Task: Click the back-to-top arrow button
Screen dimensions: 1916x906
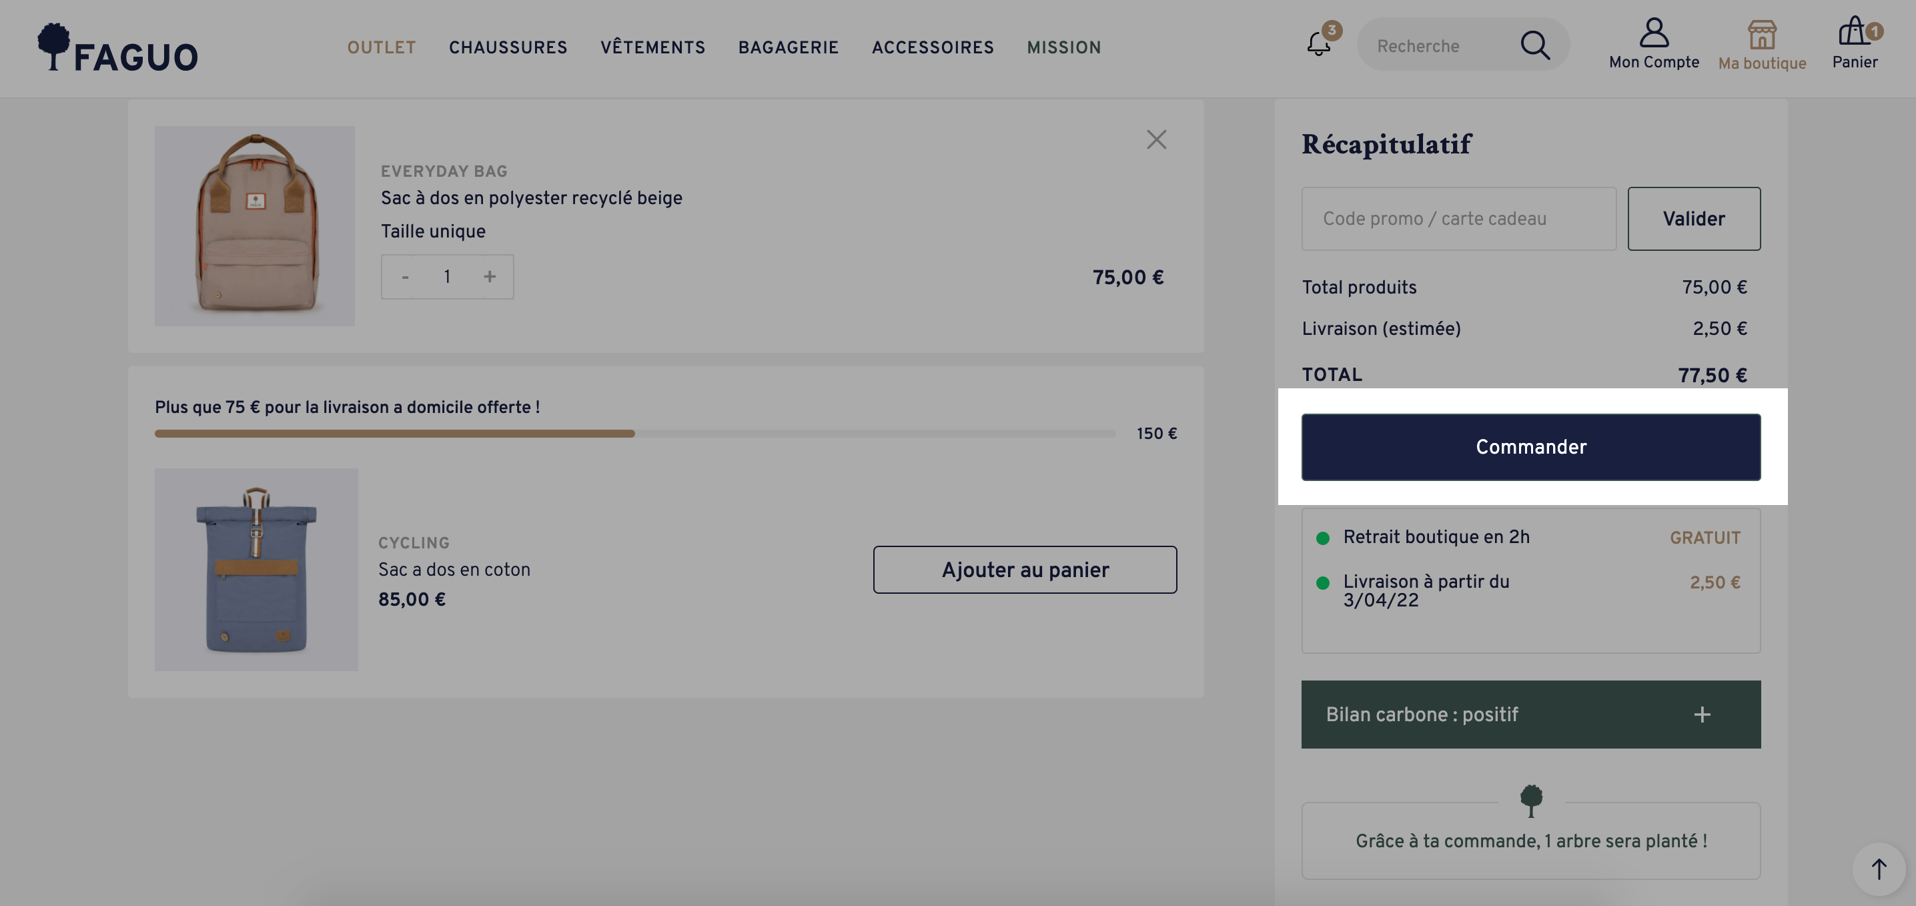Action: 1879,869
